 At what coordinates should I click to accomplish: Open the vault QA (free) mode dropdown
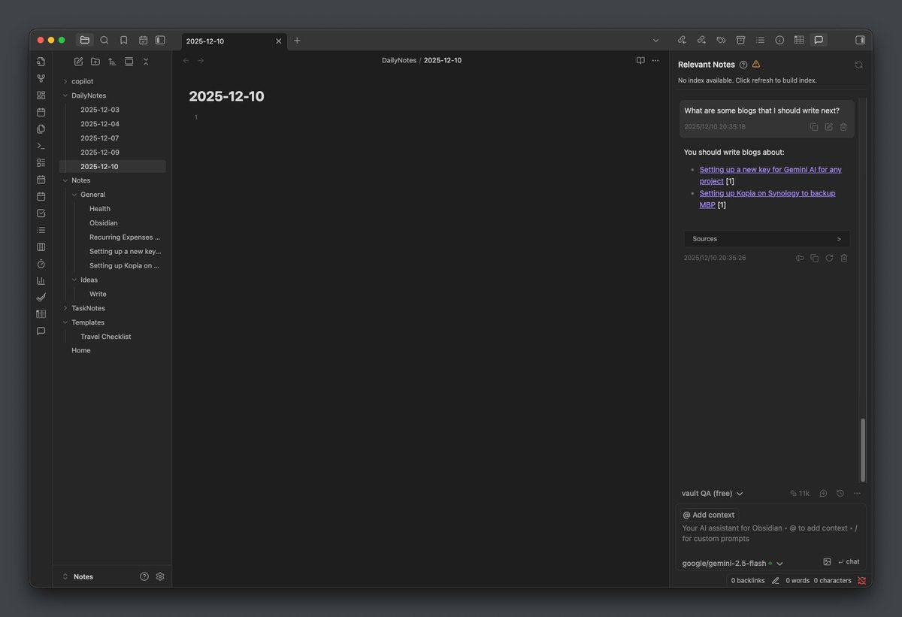tap(713, 494)
